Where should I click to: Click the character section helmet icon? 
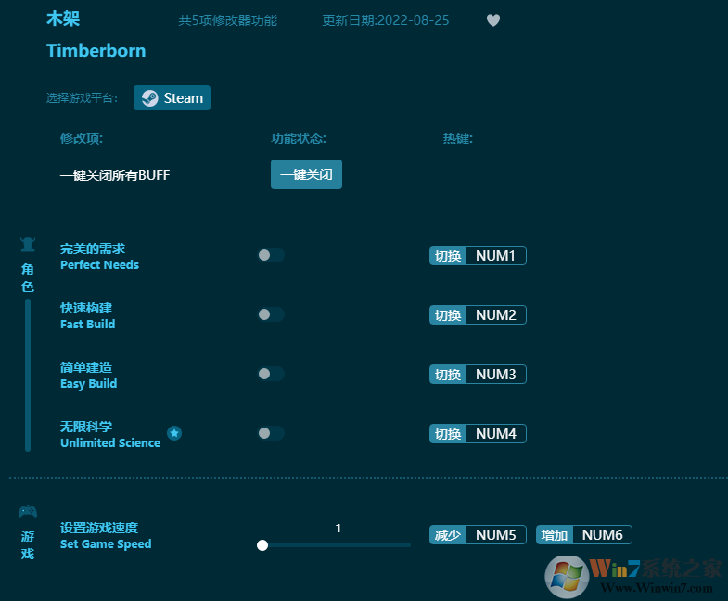pos(28,244)
